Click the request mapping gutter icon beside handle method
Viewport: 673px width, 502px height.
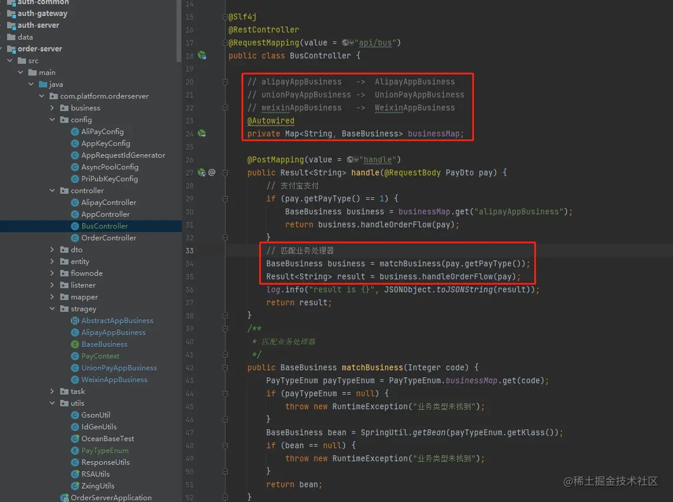click(x=202, y=172)
